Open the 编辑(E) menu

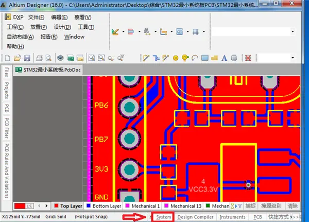coord(59,18)
